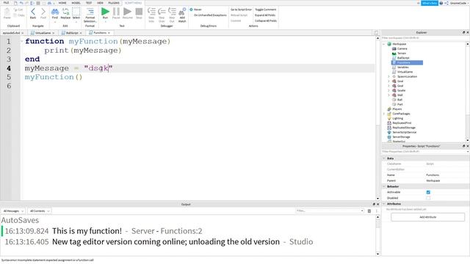Click the Pause test button
470x264 pixels.
point(116,12)
